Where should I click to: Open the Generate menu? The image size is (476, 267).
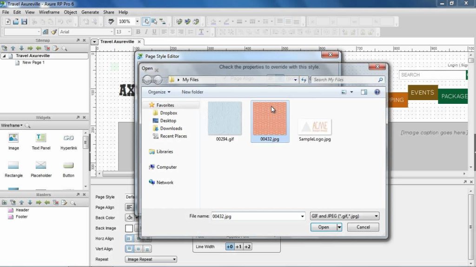tap(90, 12)
